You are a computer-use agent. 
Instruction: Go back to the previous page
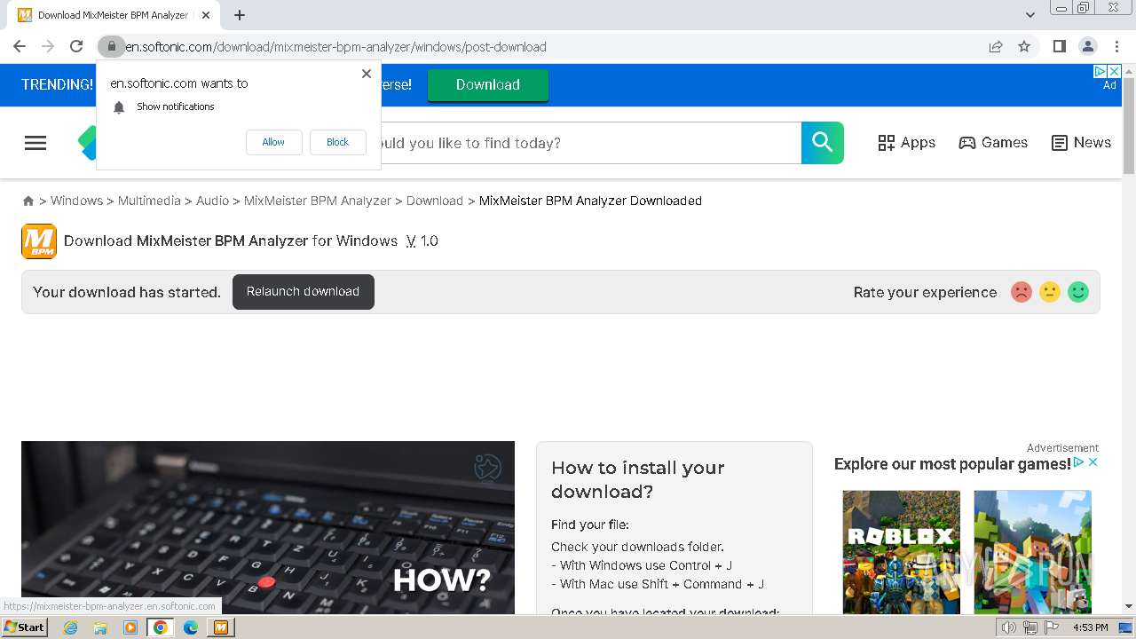point(20,46)
